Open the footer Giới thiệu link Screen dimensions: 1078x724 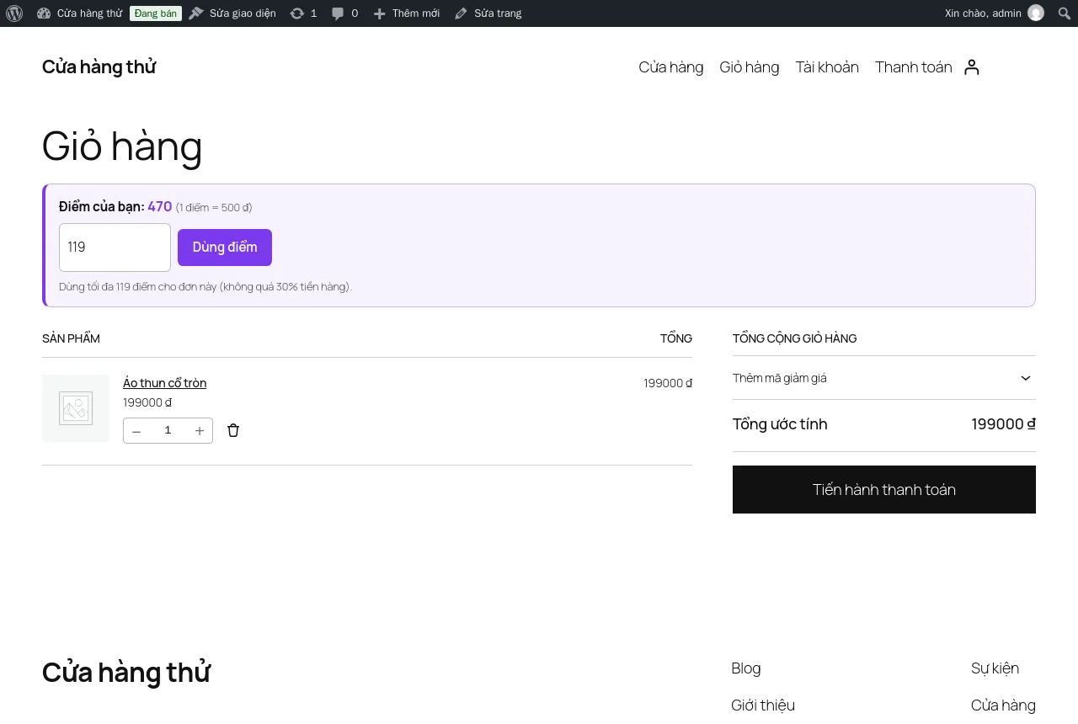coord(763,705)
